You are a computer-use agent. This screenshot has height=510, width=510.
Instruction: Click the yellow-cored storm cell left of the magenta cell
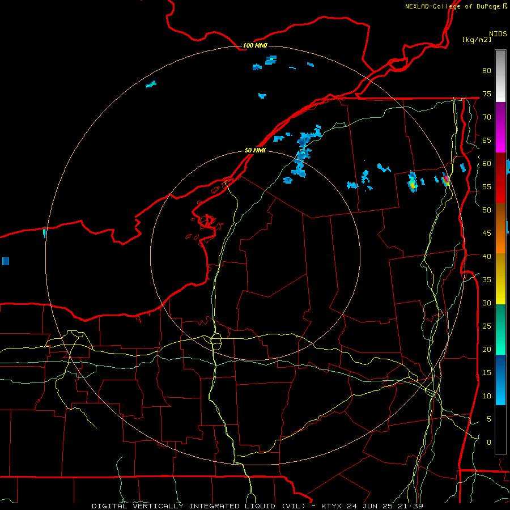tap(413, 182)
